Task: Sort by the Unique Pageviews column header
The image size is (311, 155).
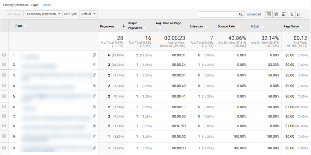Action: [x=135, y=25]
